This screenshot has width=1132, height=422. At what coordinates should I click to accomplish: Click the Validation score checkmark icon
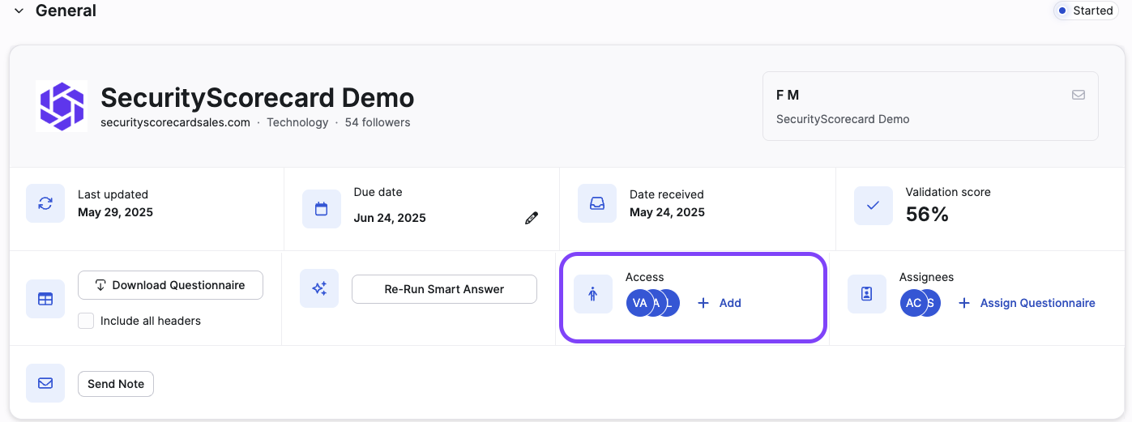point(874,206)
